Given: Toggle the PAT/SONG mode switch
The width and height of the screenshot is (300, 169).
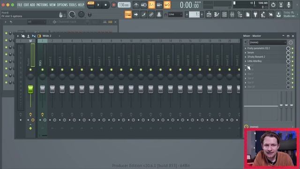Looking at the screenshot, I should point(90,5).
